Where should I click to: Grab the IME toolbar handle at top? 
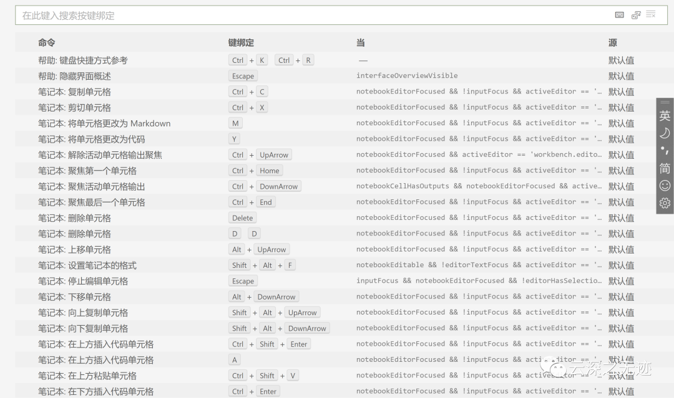click(x=665, y=102)
